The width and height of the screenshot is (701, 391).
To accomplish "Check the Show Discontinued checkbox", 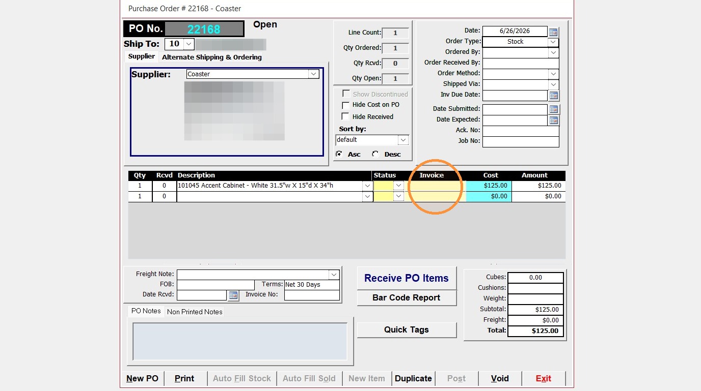I will click(x=346, y=94).
